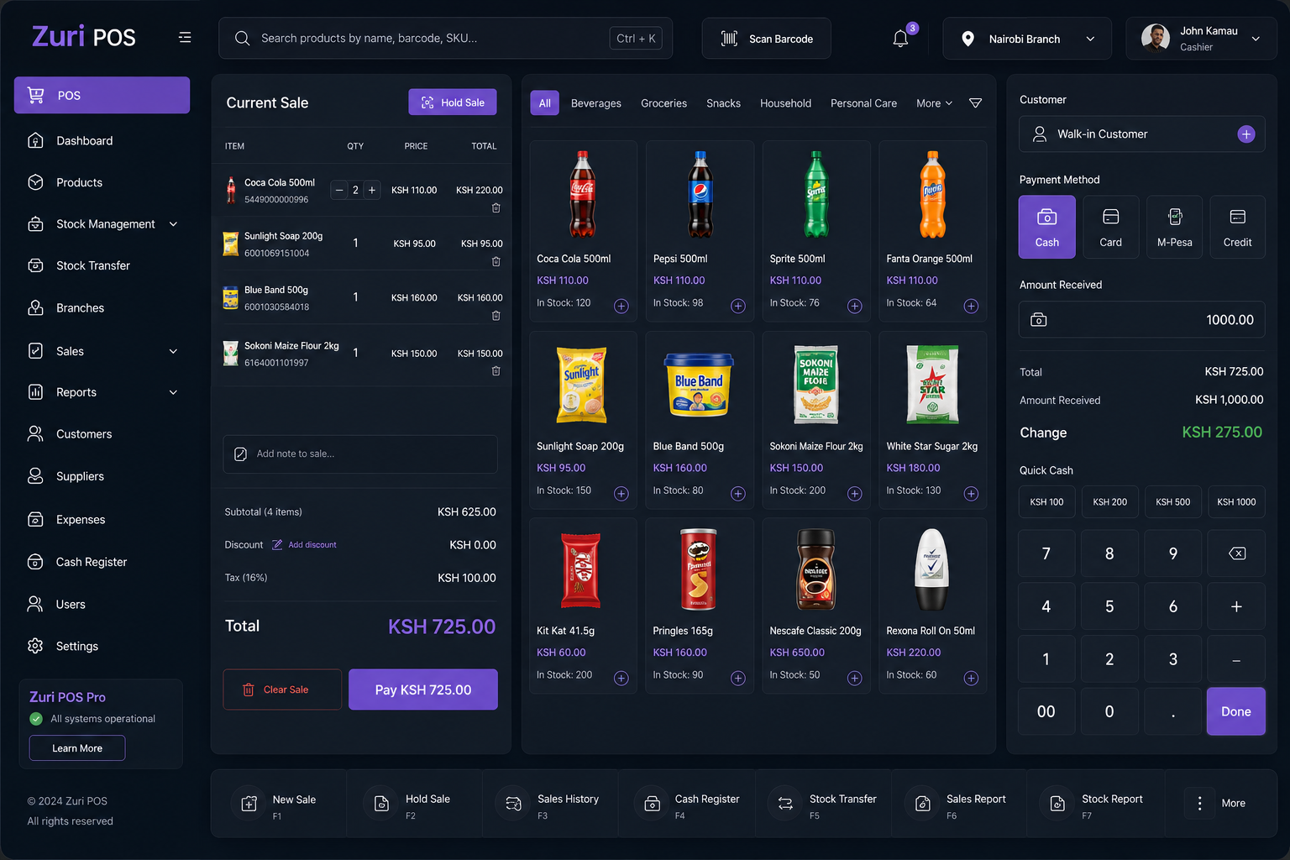The image size is (1290, 860).
Task: Choose KSH 1000 quick cash
Action: pyautogui.click(x=1236, y=502)
